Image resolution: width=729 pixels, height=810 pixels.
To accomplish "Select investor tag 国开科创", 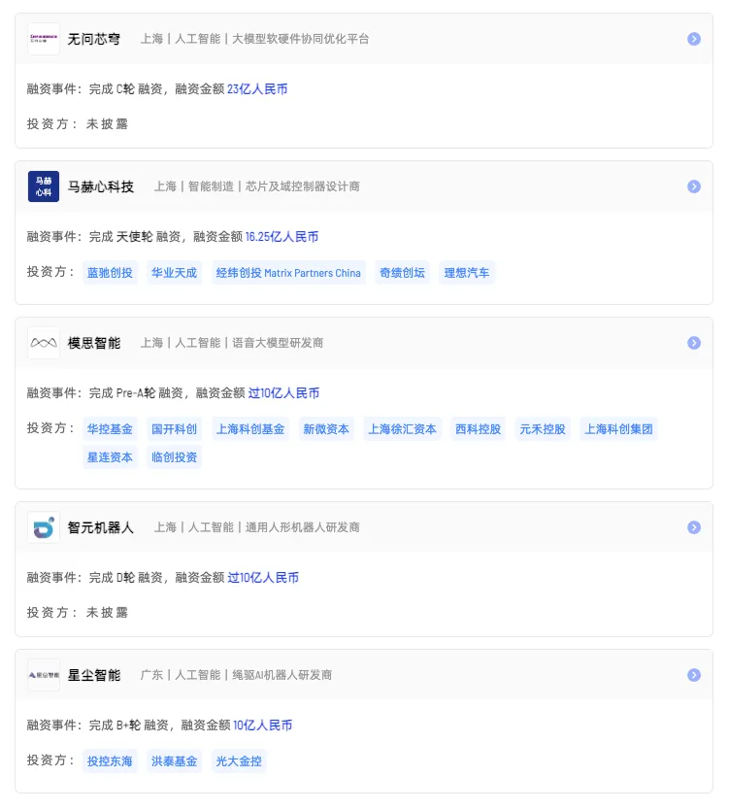I will [x=175, y=428].
